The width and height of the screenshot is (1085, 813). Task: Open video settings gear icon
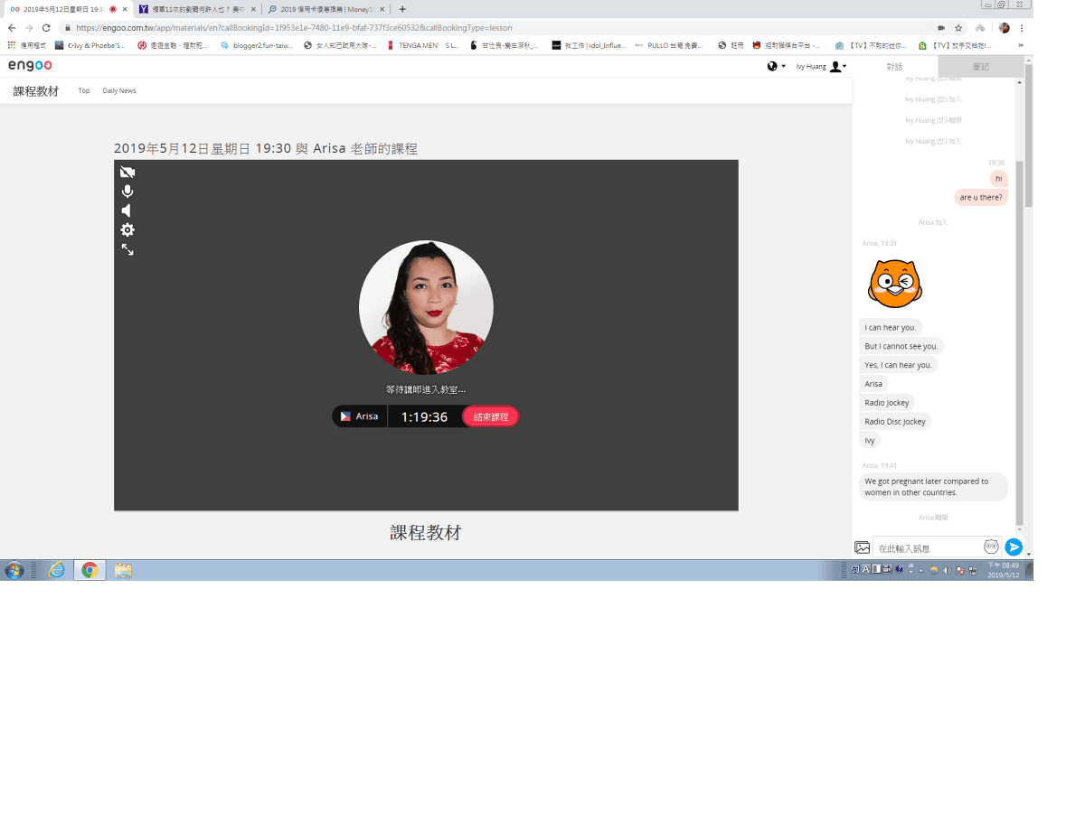pos(127,229)
